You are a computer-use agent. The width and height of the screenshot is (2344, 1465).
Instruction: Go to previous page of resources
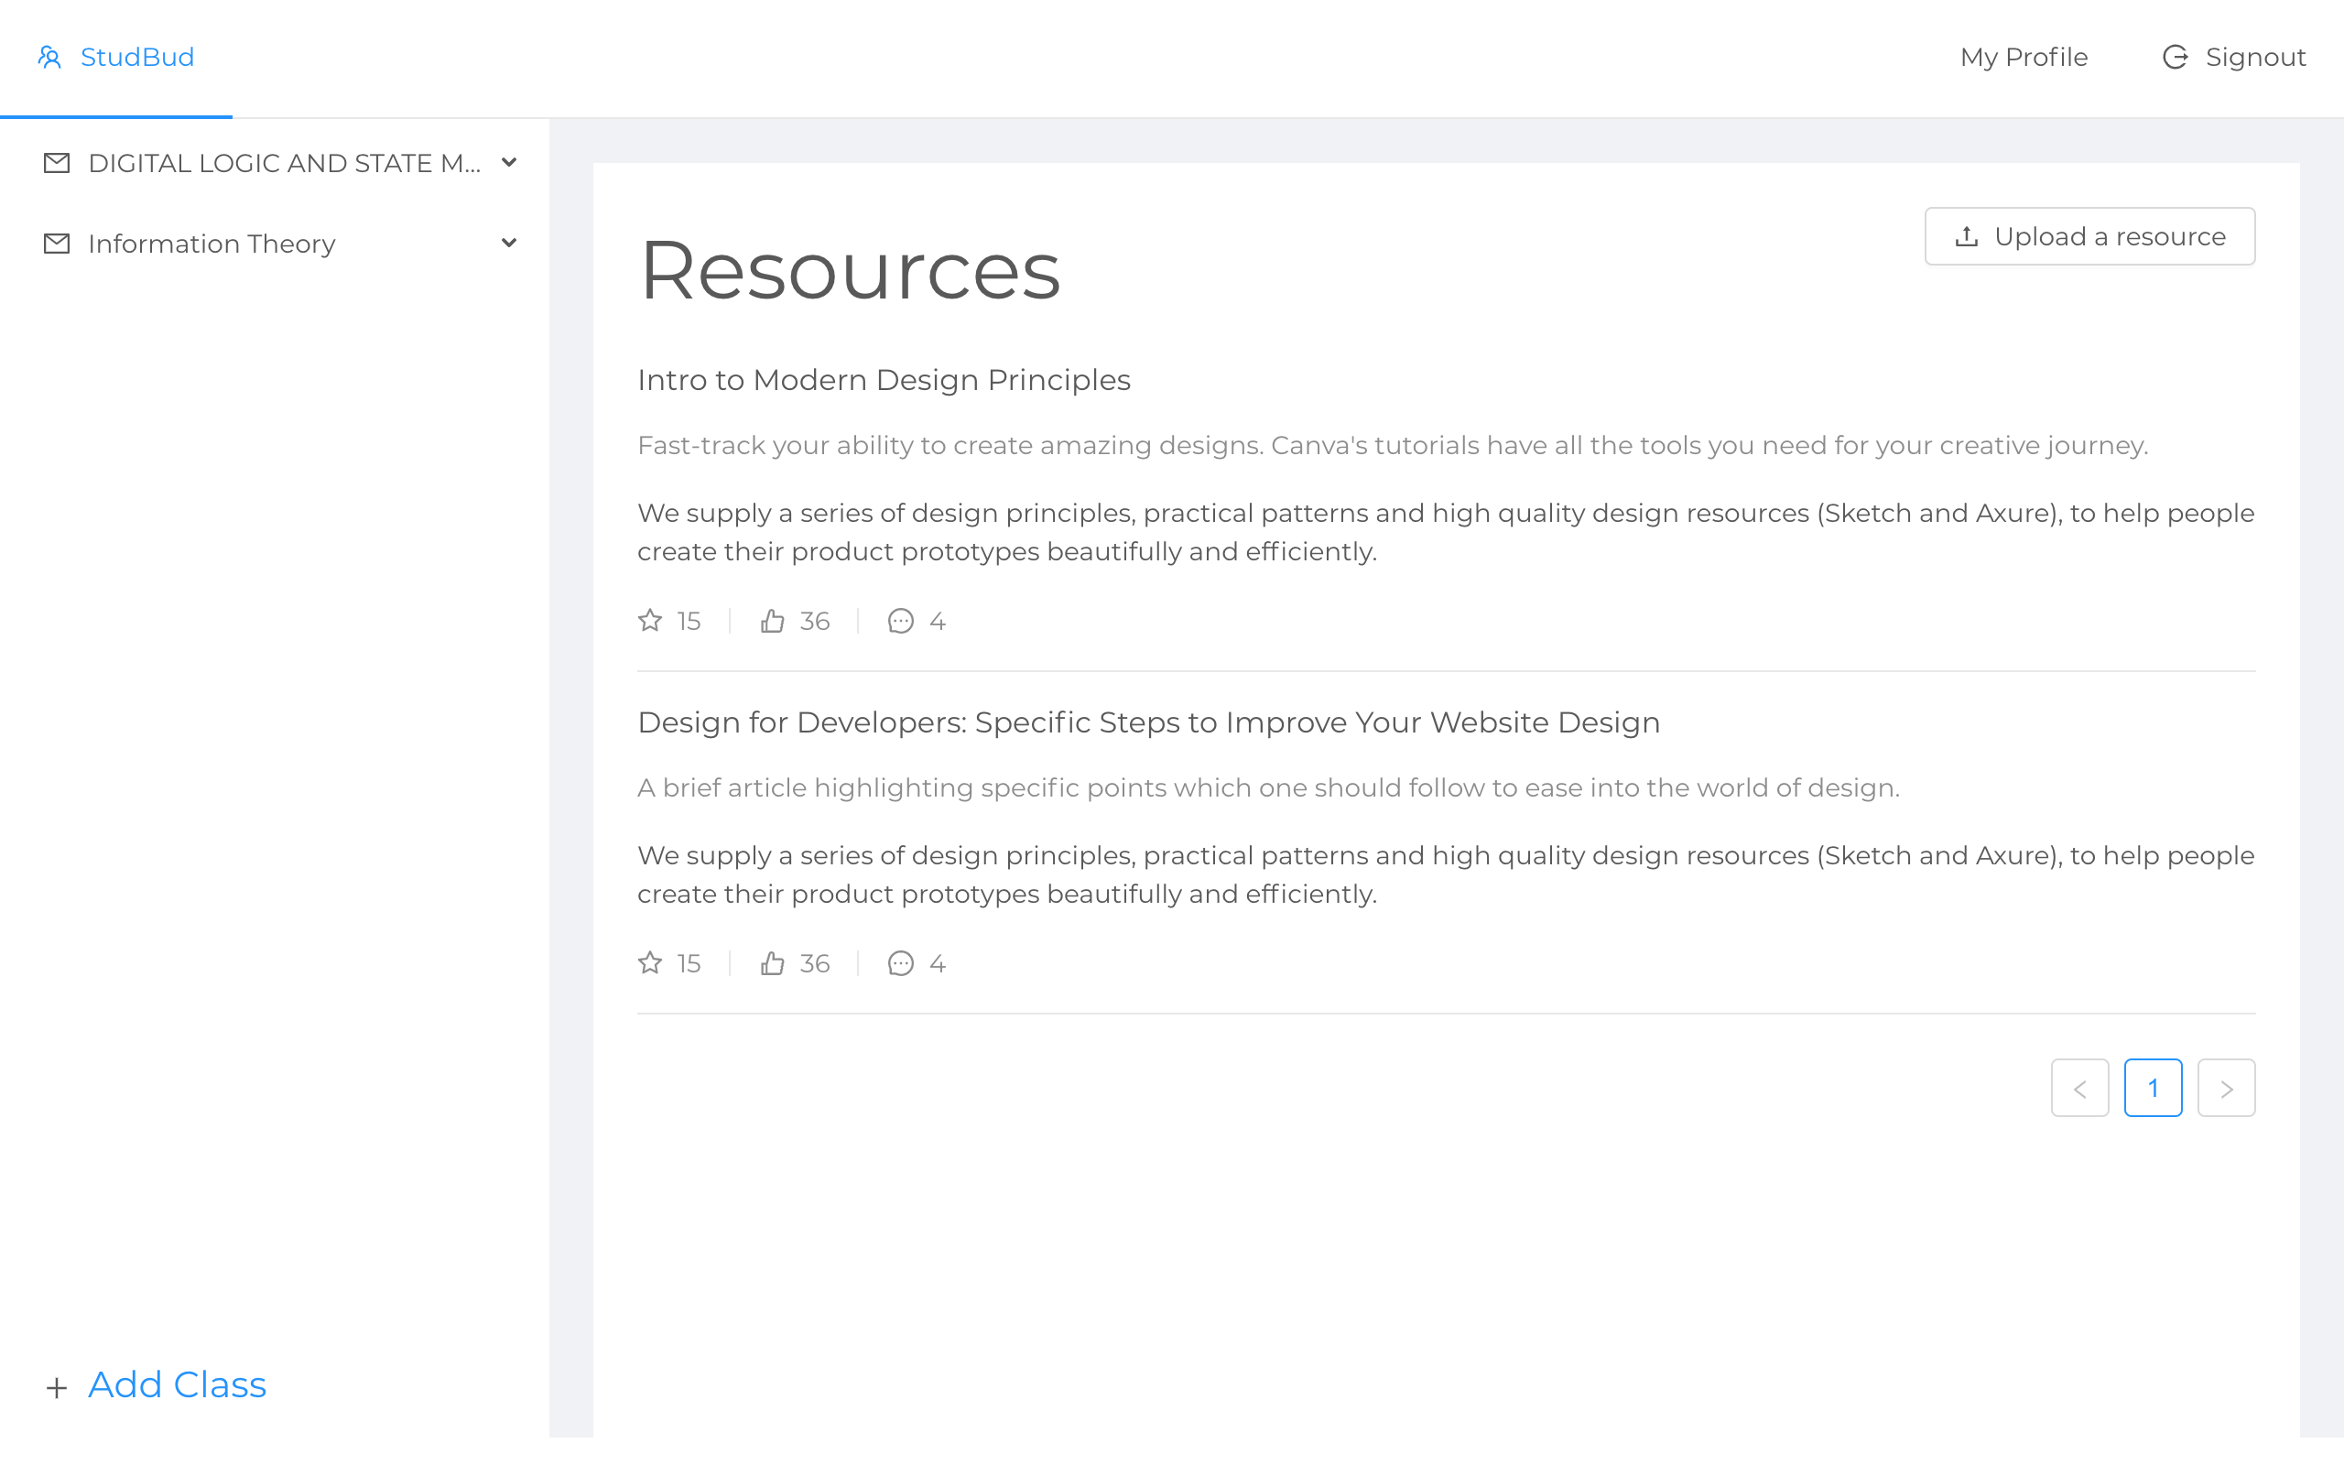coord(2079,1088)
